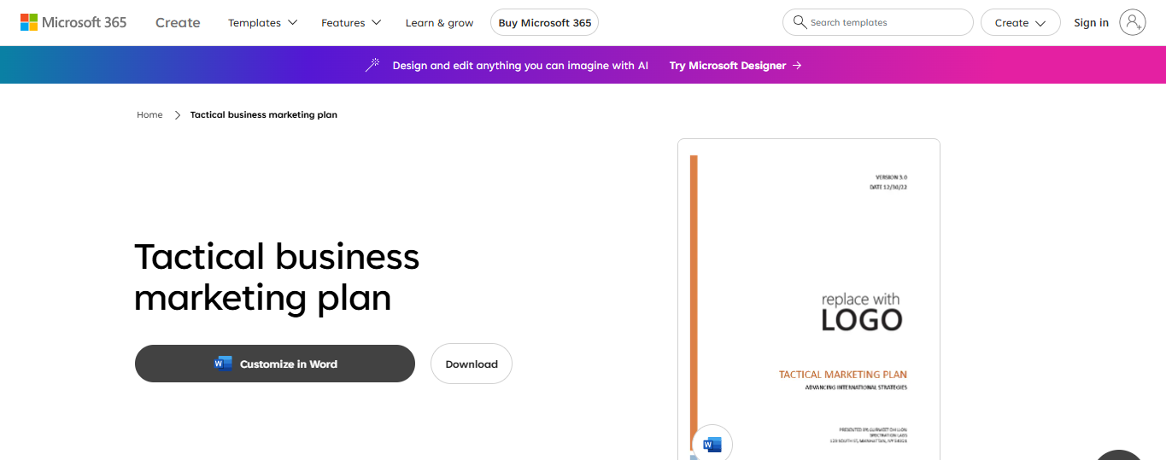Viewport: 1166px width, 460px height.
Task: Click the Features chevron arrow
Action: pos(377,23)
